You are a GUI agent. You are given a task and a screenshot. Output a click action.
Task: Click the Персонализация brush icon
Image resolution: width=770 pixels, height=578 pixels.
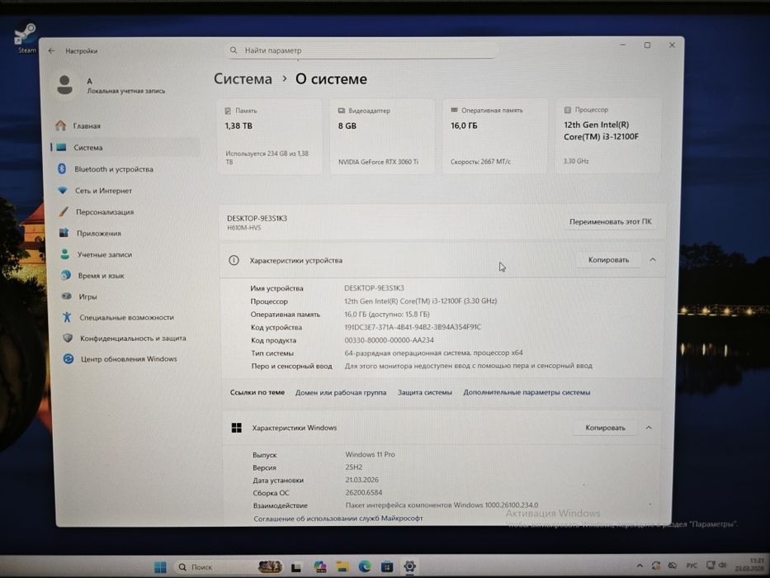click(64, 211)
